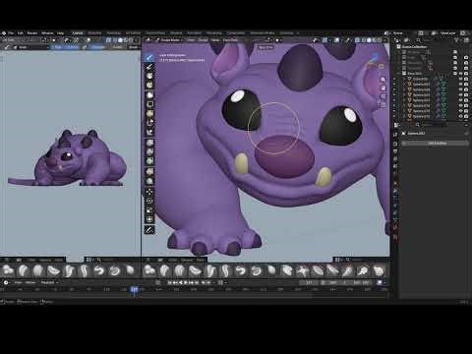This screenshot has width=472, height=354.
Task: Hide the Cube object using its eye icon
Action: click(x=461, y=79)
